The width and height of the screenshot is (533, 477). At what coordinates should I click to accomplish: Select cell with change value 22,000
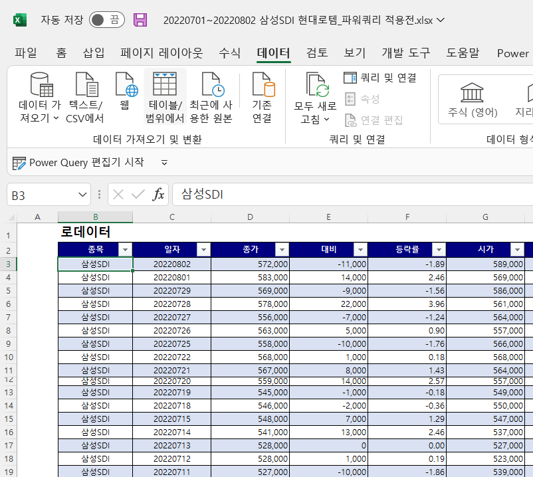(x=329, y=304)
